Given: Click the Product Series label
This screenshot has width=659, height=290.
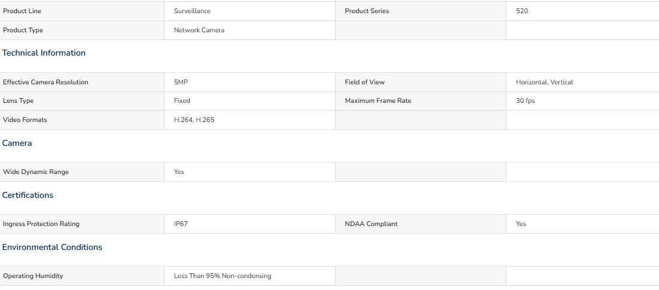Looking at the screenshot, I should [x=367, y=11].
